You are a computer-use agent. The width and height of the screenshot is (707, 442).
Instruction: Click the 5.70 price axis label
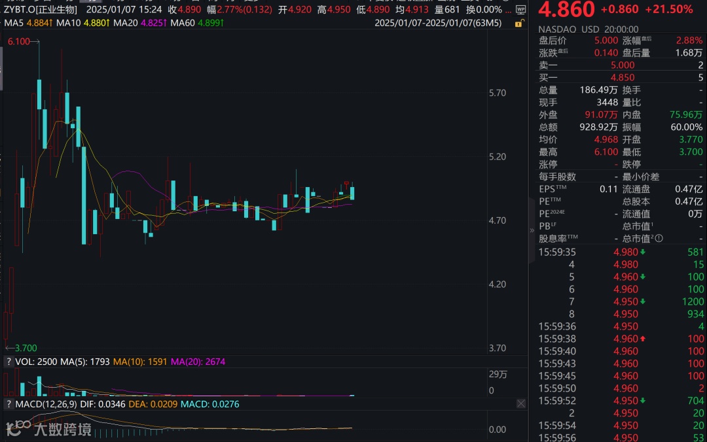[x=498, y=93]
